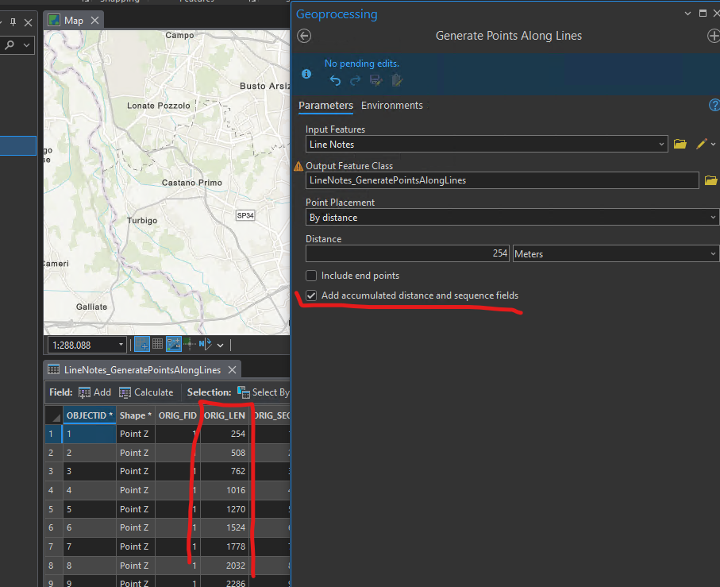Image resolution: width=720 pixels, height=587 pixels.
Task: Click the Add field icon in table
Action: (x=85, y=392)
